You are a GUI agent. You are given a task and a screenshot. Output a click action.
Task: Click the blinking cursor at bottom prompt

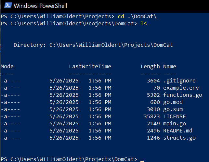coord(142,159)
